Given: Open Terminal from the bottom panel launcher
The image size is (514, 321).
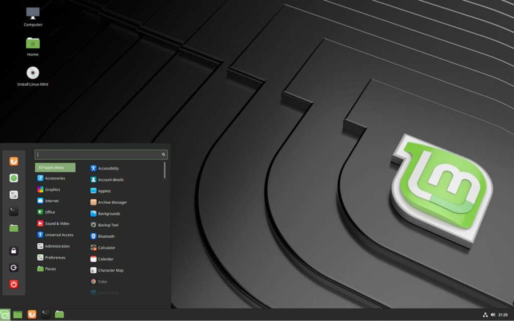Looking at the screenshot, I should (46, 314).
